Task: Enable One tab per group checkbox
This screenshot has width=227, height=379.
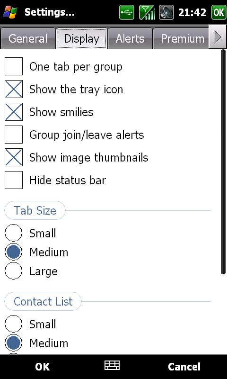Action: (14, 66)
